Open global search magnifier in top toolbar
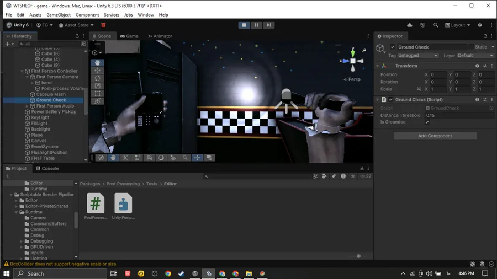The width and height of the screenshot is (497, 279). [x=436, y=25]
